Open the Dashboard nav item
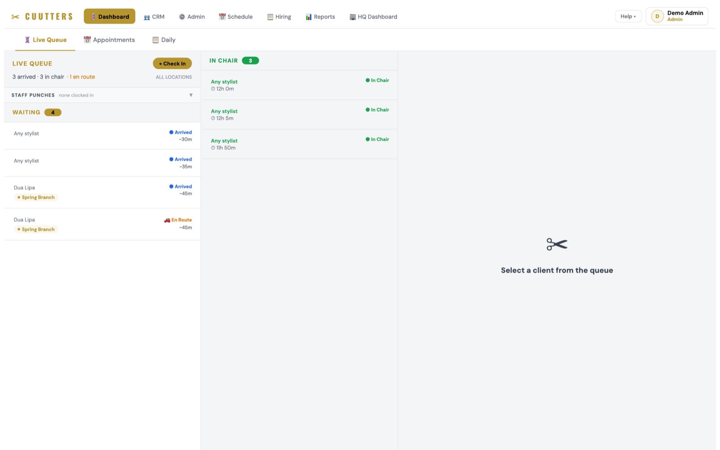 (109, 17)
